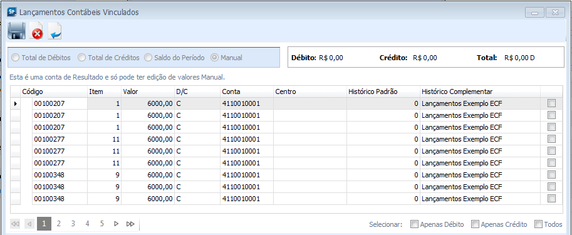
Task: Open page 1 in the pager
Action: click(x=44, y=223)
